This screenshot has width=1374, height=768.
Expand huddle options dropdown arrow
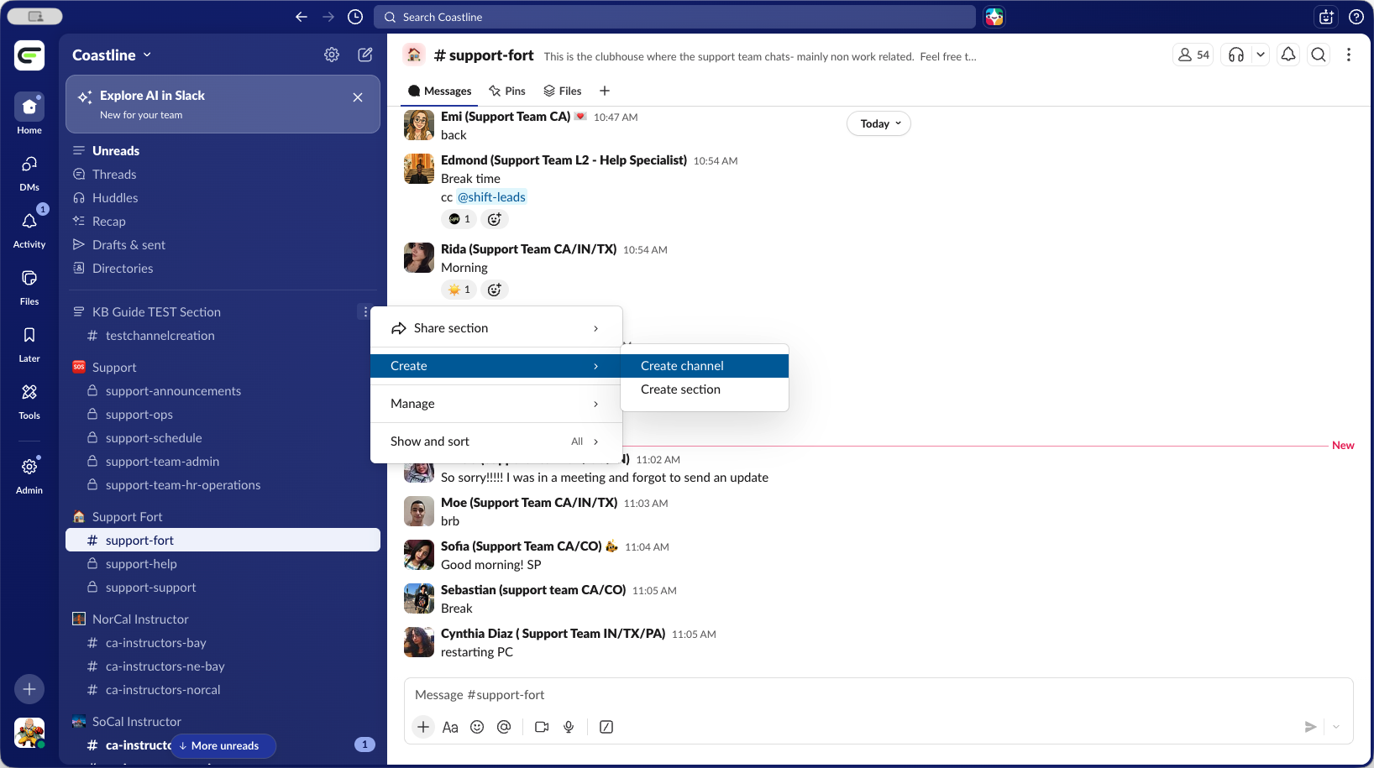1260,55
